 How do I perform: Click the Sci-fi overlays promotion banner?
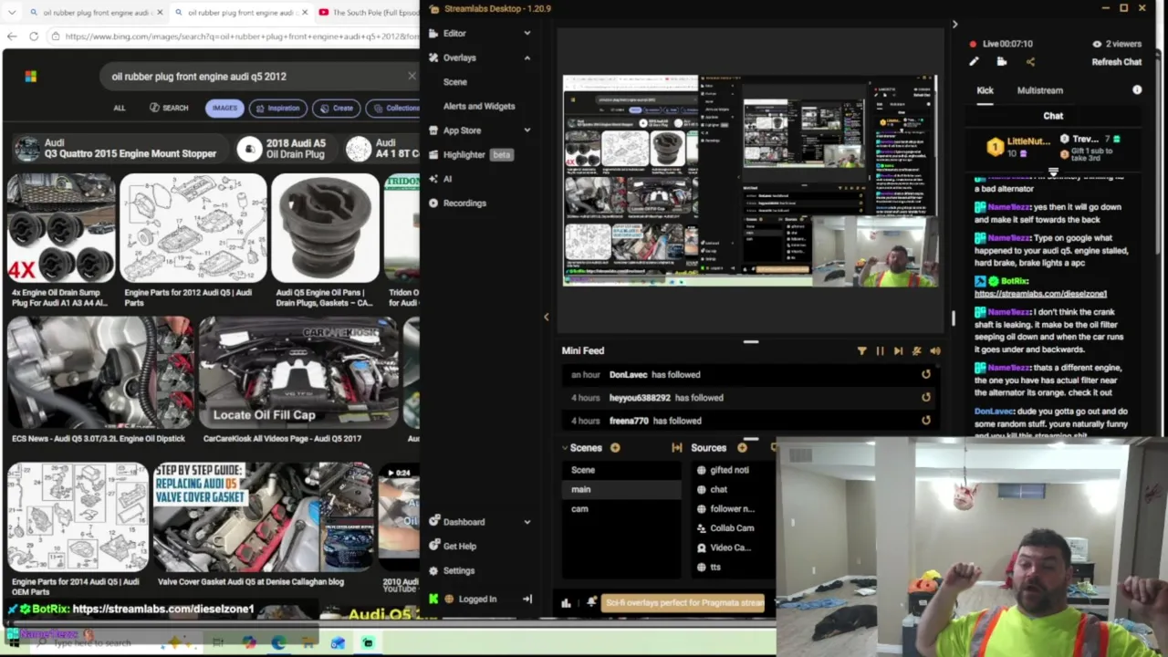684,602
